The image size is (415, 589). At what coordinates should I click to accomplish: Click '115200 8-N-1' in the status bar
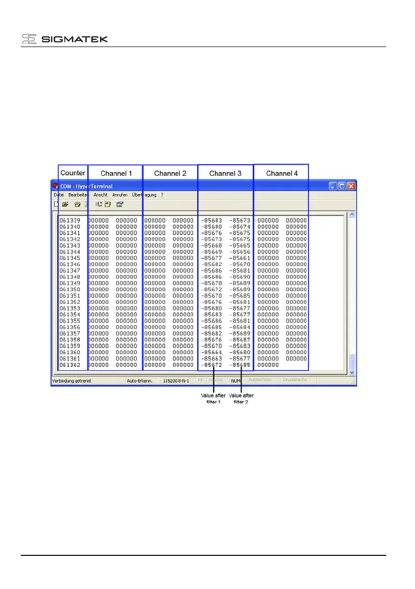[176, 381]
